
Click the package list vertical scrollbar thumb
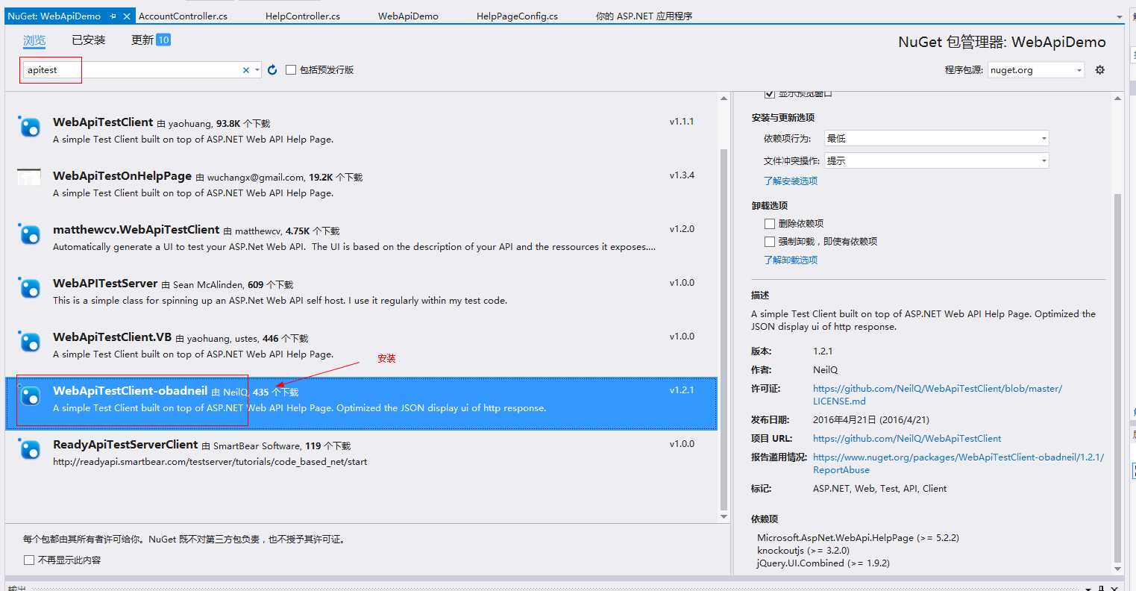pyautogui.click(x=723, y=328)
